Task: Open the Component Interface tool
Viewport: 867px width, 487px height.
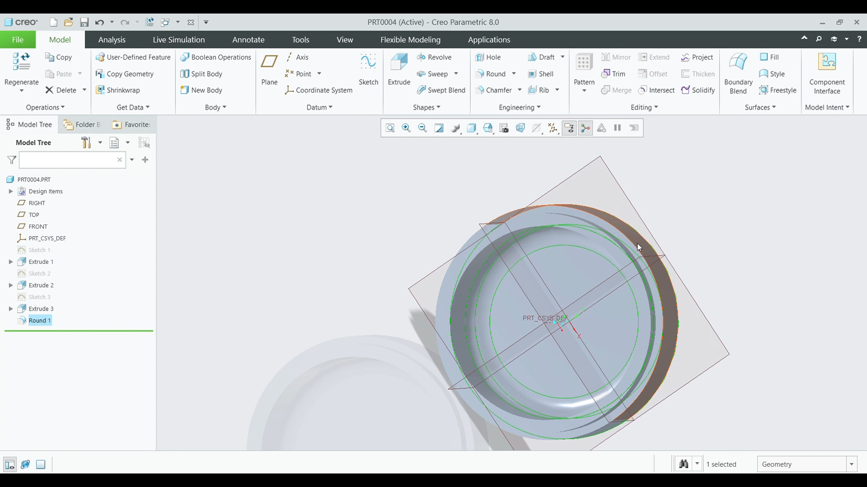Action: coord(827,74)
